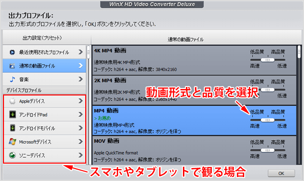This screenshot has height=181, width=304.
Task: Click the 3840x2160 codec detail line
Action: (x=136, y=70)
